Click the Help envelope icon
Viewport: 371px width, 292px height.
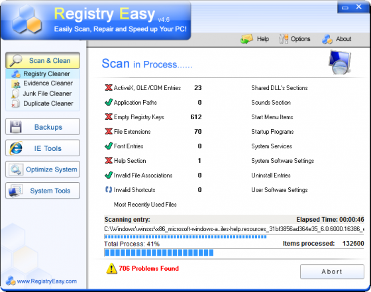click(x=246, y=39)
